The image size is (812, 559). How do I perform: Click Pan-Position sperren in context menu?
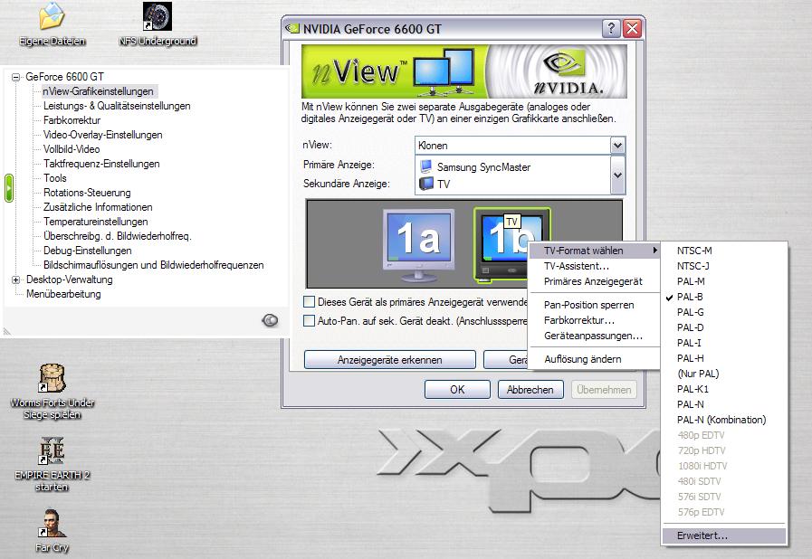pos(594,305)
